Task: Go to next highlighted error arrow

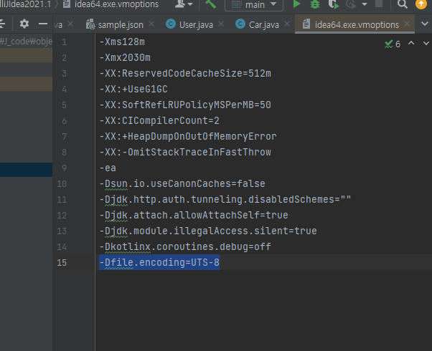Action: [426, 44]
